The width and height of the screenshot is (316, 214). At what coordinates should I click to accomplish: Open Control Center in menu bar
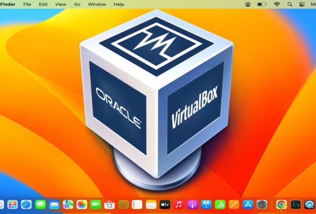pyautogui.click(x=302, y=4)
